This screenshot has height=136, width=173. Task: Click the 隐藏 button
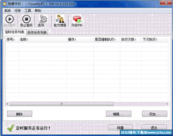tap(120, 128)
